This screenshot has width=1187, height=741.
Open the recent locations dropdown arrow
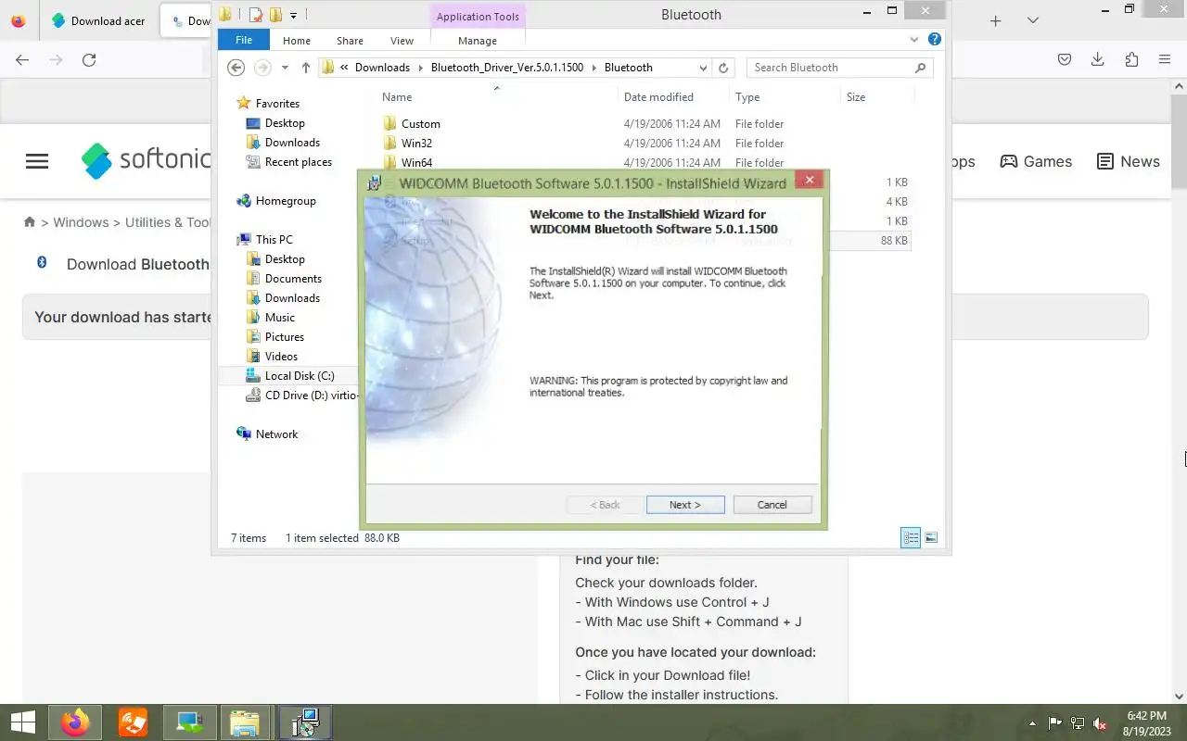(x=285, y=68)
